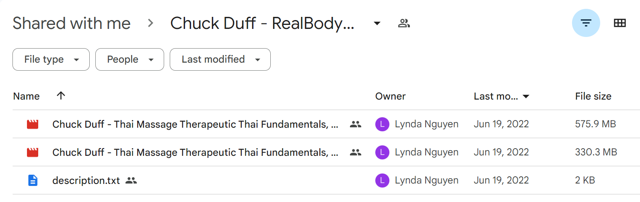640x202 pixels.
Task: Click the Last modified column dropdown arrow
Action: click(526, 96)
